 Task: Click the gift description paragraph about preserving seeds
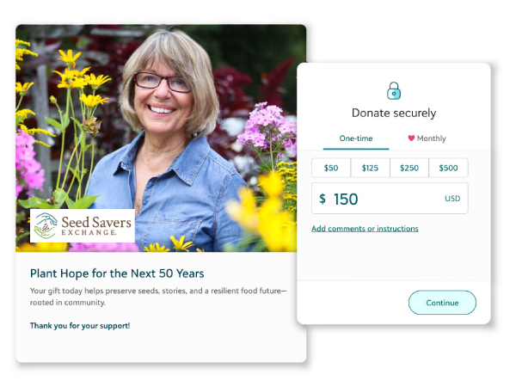158,297
